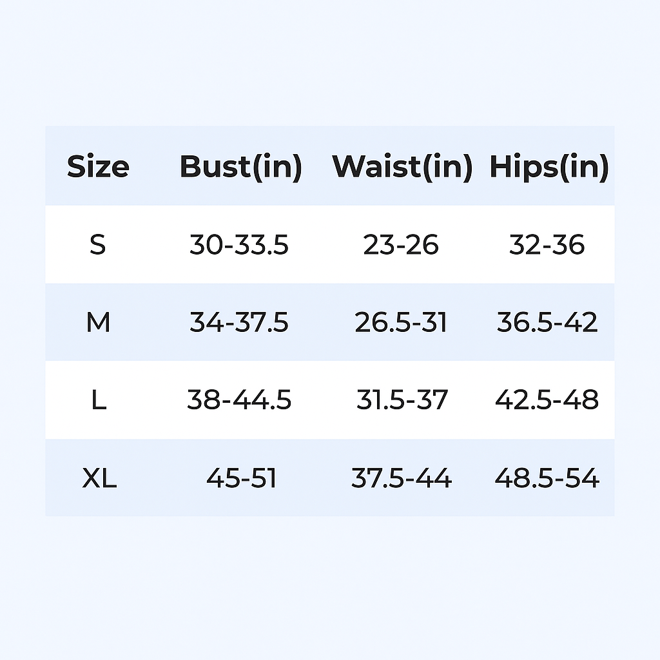Screen dimensions: 660x660
Task: Click the 23-26 waist measurement cell
Action: (401, 245)
